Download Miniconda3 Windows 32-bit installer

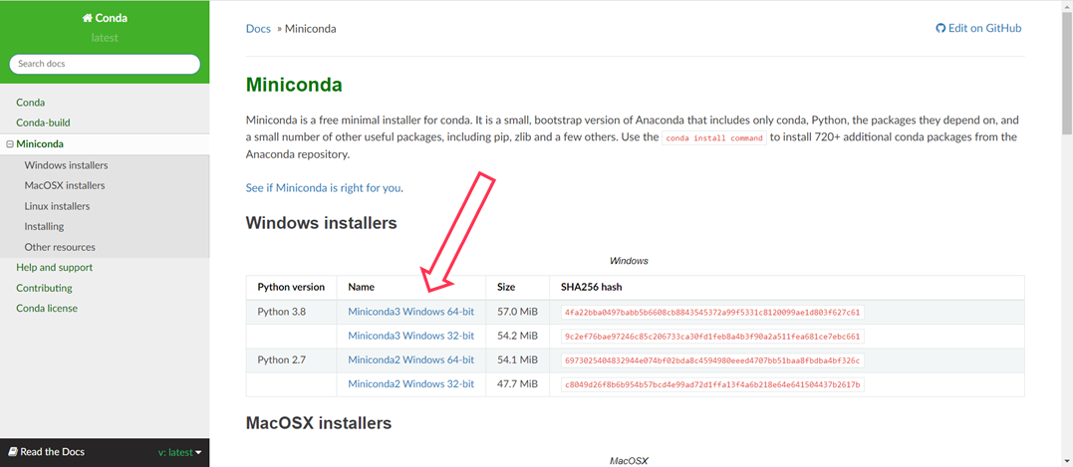click(410, 336)
